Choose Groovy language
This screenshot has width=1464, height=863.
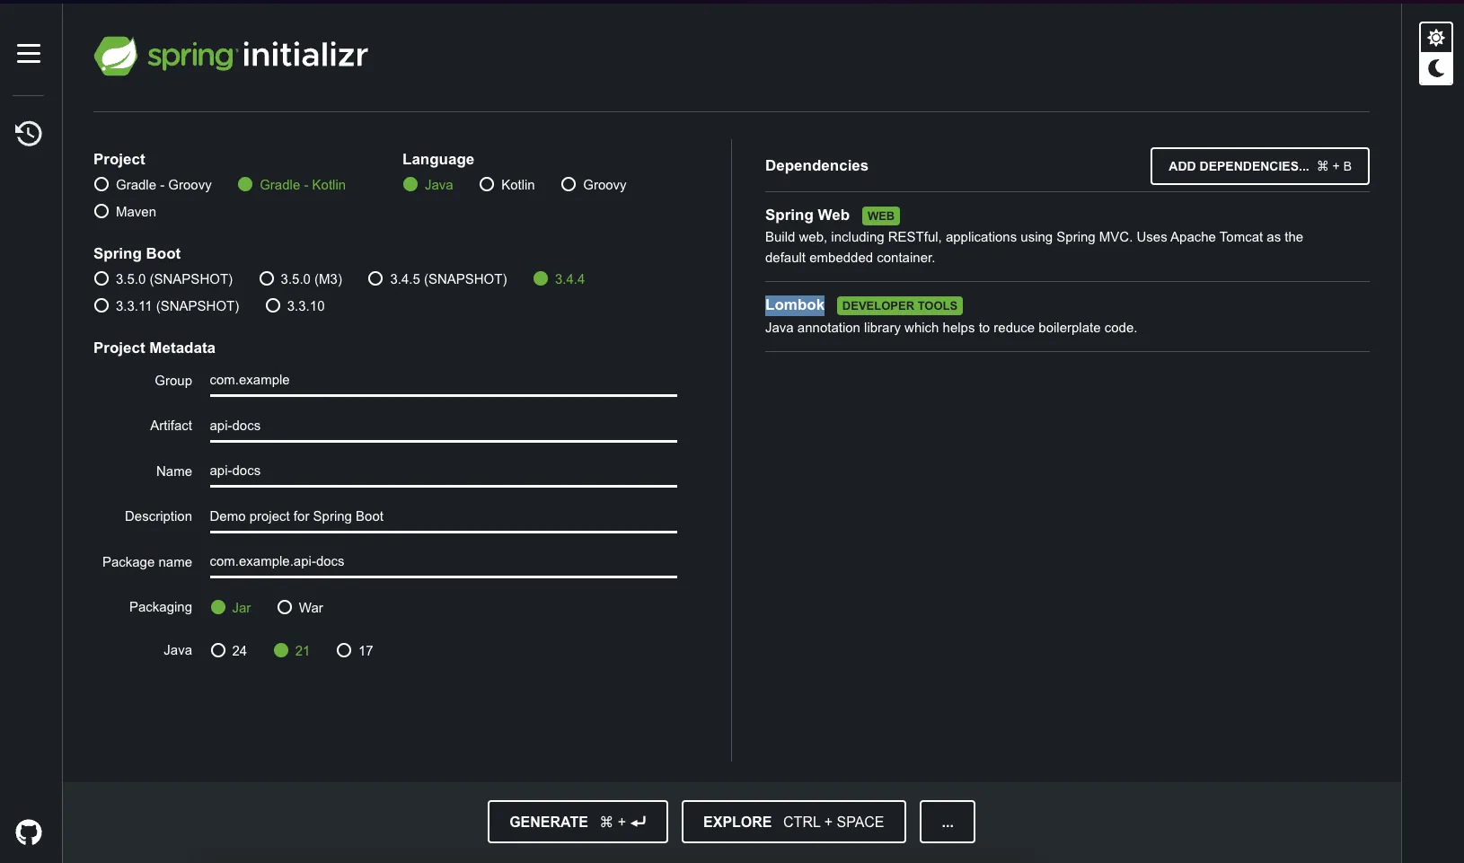pos(594,185)
